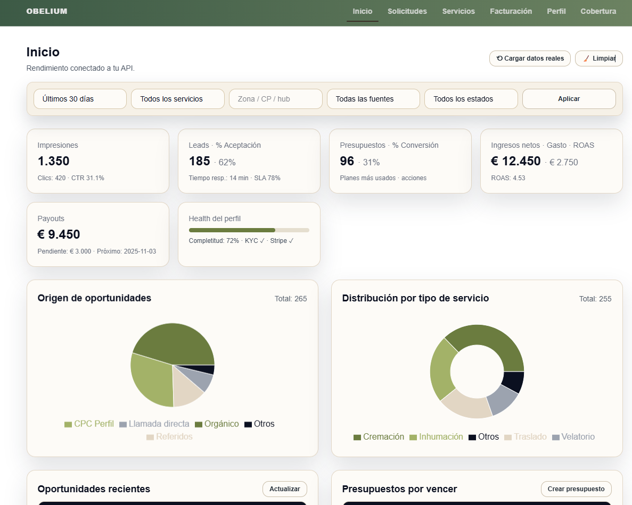Switch to the Solicitudes tab

click(x=407, y=11)
